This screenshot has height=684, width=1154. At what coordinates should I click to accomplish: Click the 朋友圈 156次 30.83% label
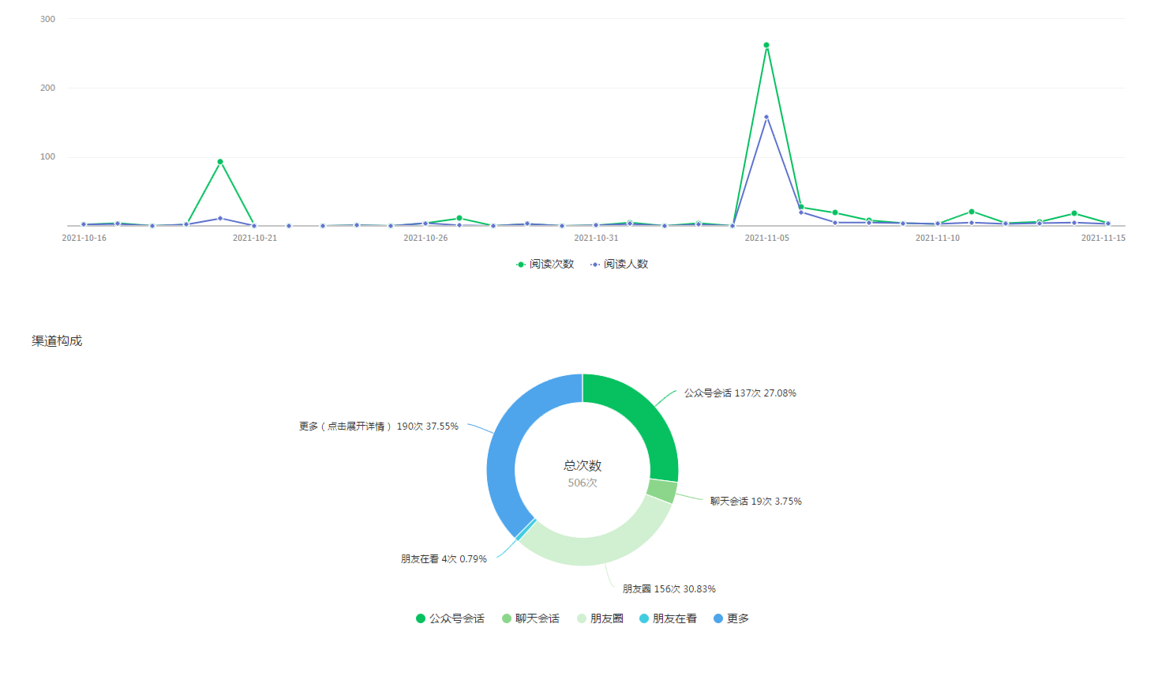coord(669,589)
